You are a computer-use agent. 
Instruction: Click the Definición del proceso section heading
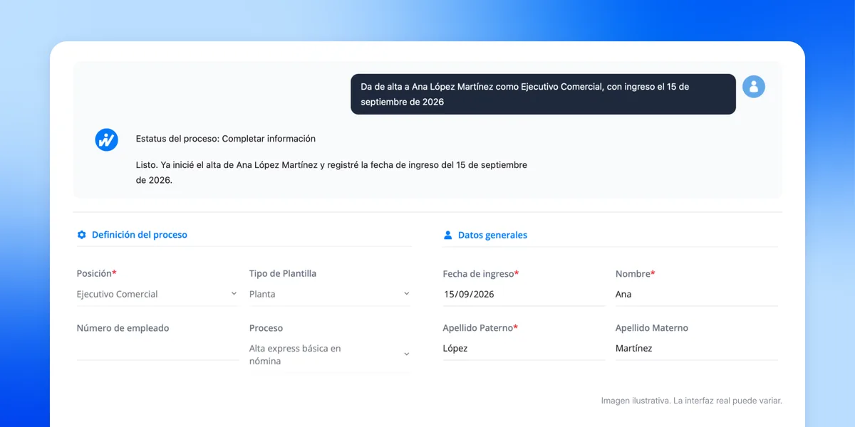140,235
